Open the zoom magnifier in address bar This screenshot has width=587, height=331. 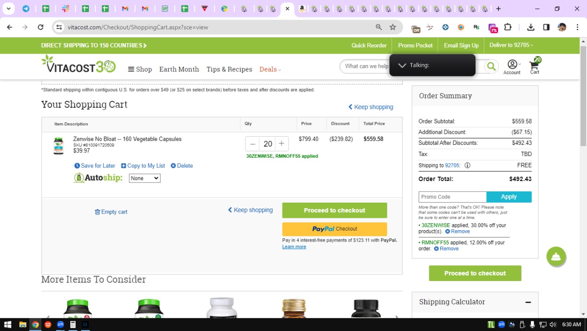coord(379,27)
